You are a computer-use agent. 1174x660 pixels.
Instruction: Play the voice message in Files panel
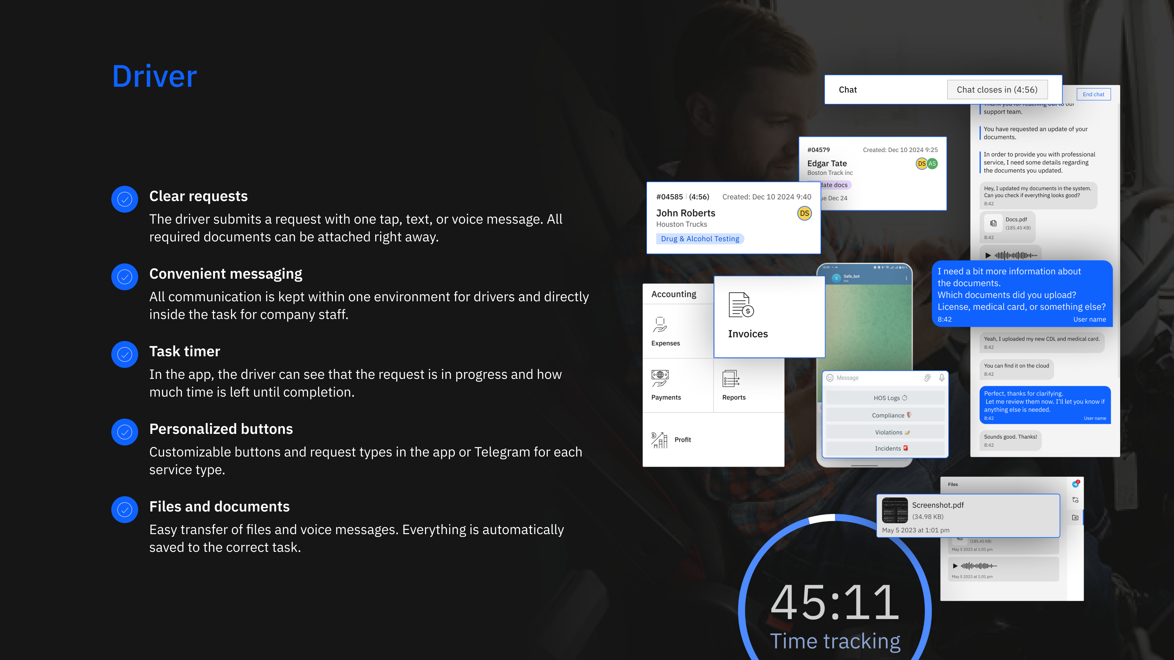(955, 566)
